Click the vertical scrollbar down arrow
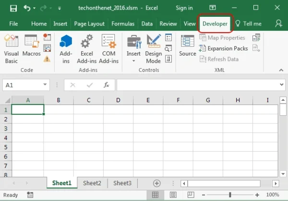This screenshot has height=202, width=288. [x=283, y=174]
